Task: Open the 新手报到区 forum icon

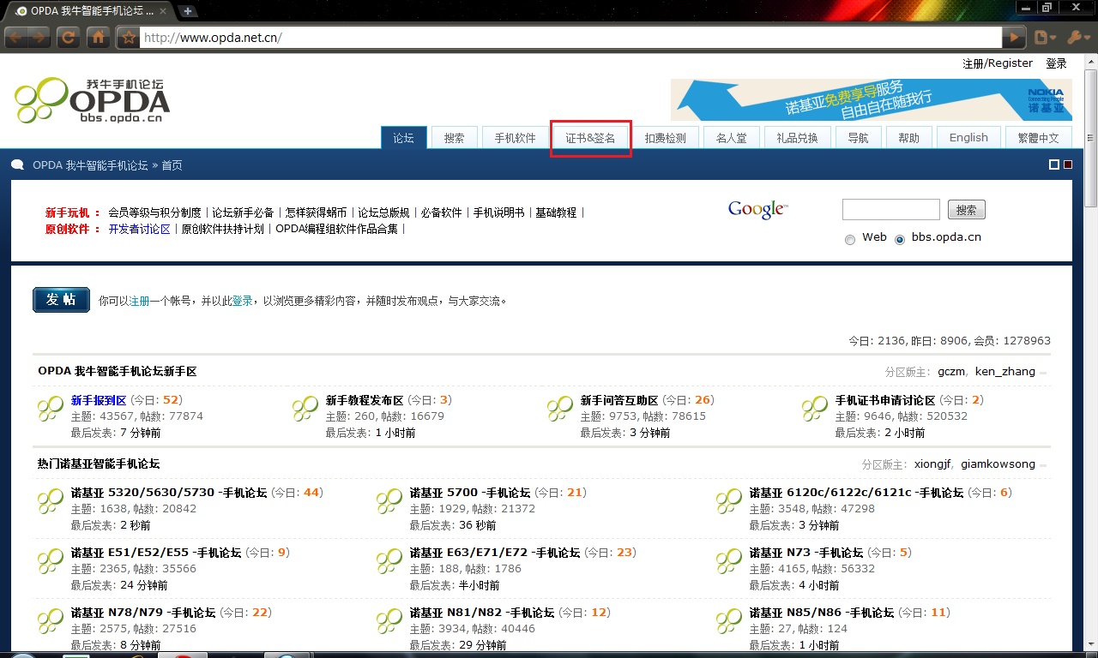Action: click(x=51, y=409)
